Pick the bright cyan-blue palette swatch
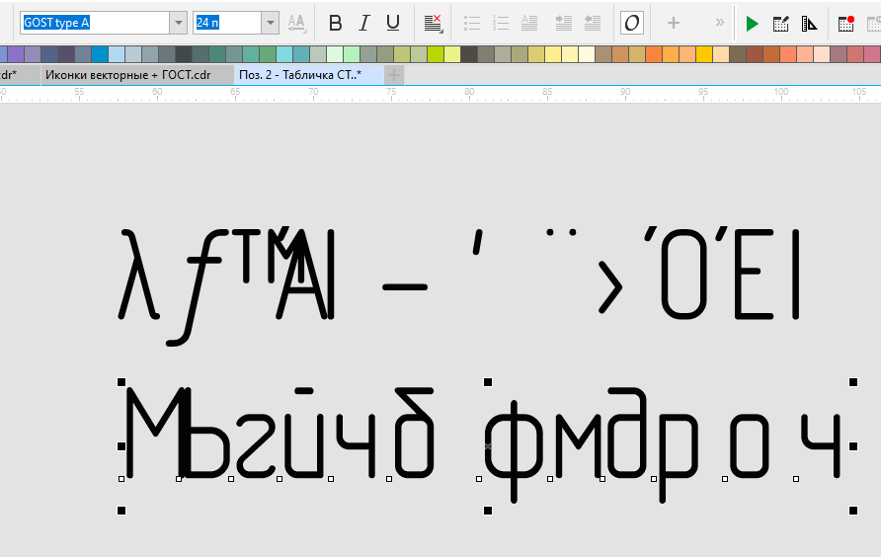The image size is (881, 557). click(100, 54)
